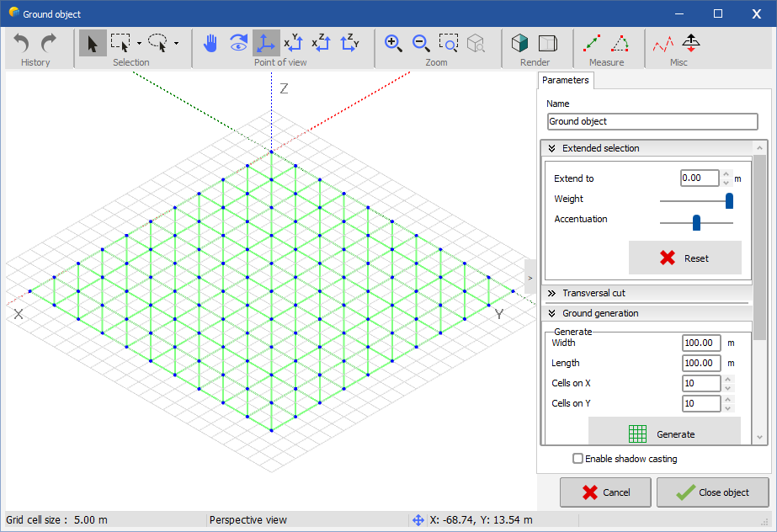The height and width of the screenshot is (532, 777).
Task: Click the Cells on Y field
Action: click(701, 404)
